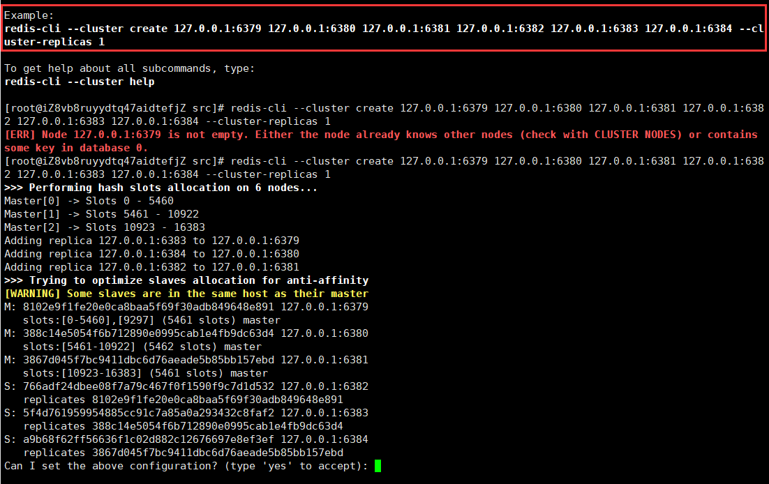Click master node ID 3867d045f7bc9411dbc6d76aeade5b85bb157ebd on the M: line
769x484 pixels.
[149, 359]
